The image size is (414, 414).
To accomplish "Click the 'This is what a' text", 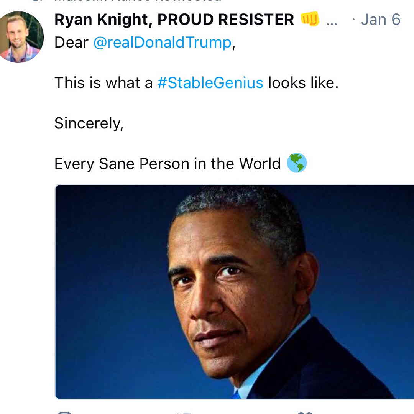I will coord(103,82).
